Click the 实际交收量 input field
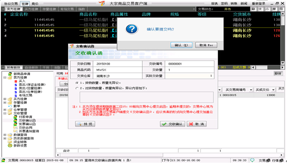287x166 pixels. tap(190, 76)
